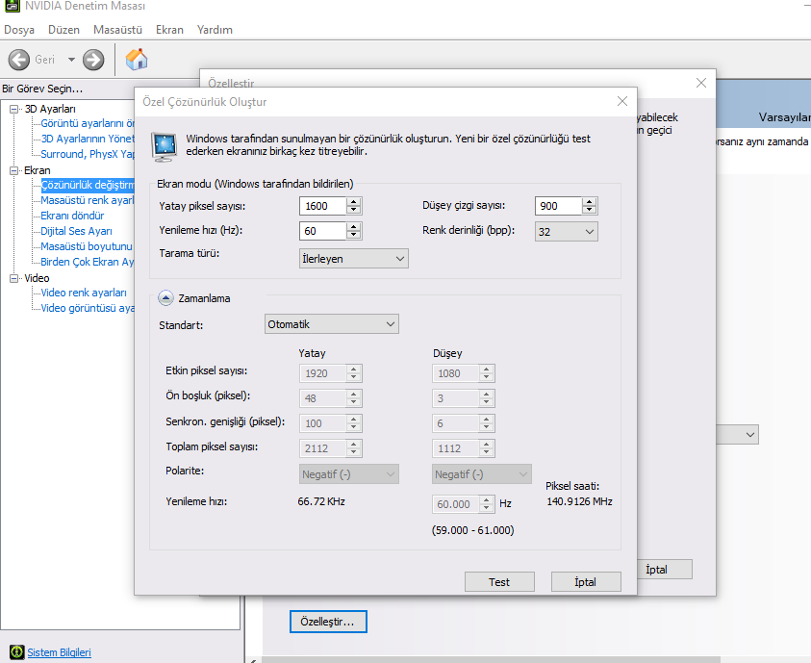Click the Sistem Bilgileri info icon
The image size is (811, 663).
[16, 652]
